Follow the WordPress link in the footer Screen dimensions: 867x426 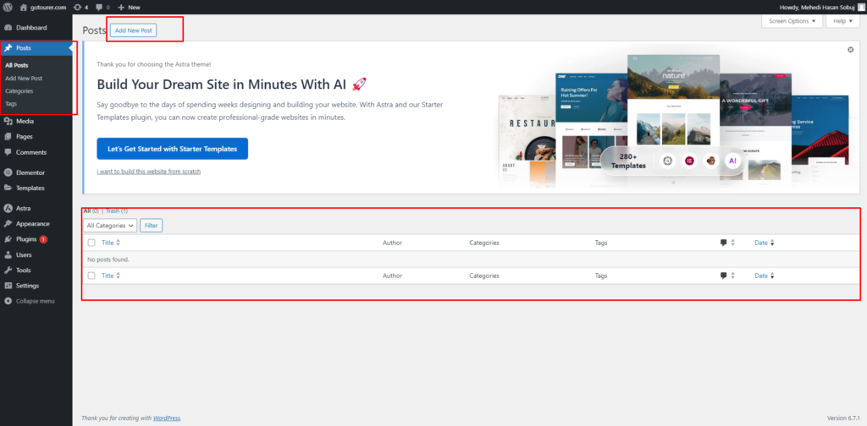click(167, 418)
